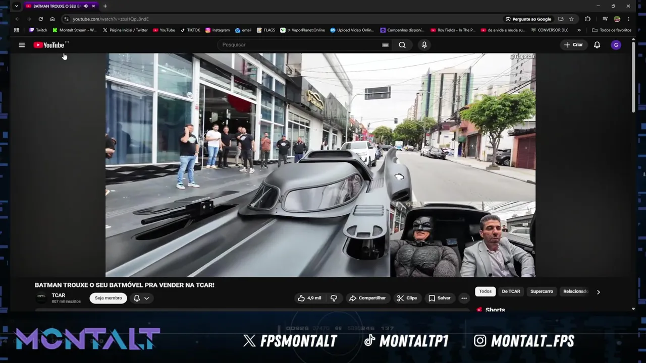Open Upload Video Online bookmark
This screenshot has height=363, width=646.
352,30
